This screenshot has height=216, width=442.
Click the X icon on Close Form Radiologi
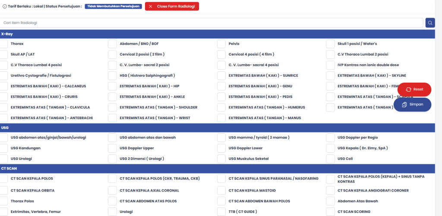tap(151, 6)
